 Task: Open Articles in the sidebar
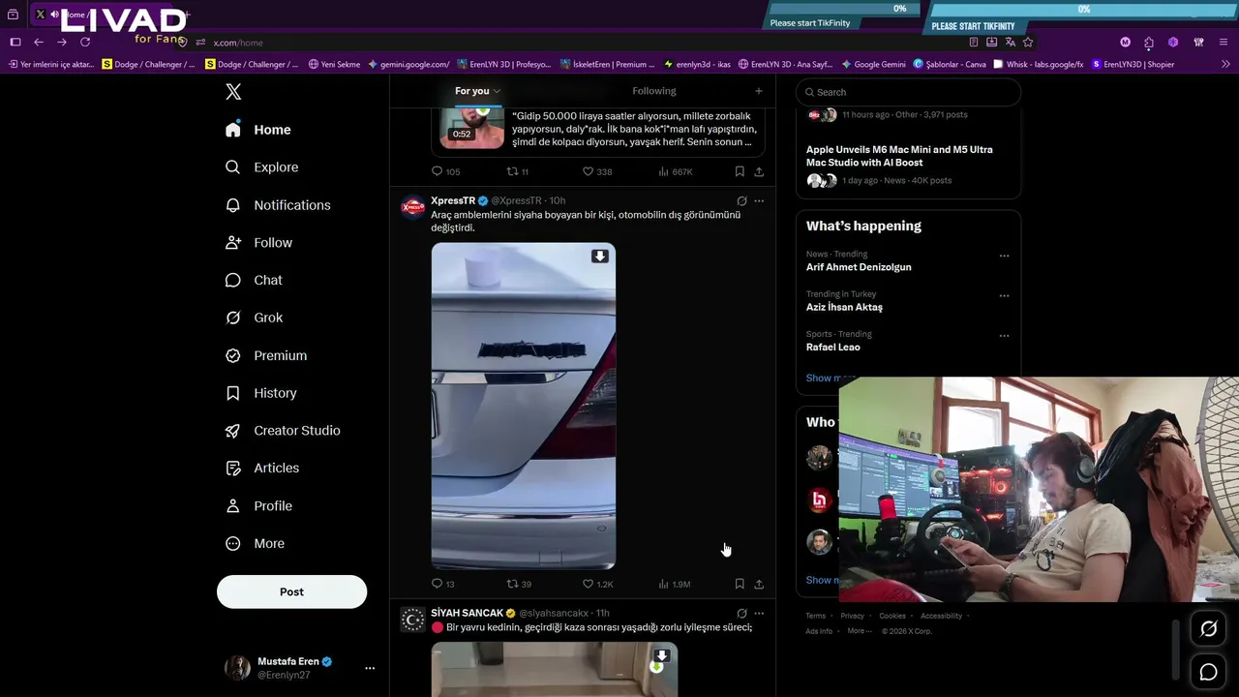pyautogui.click(x=261, y=469)
